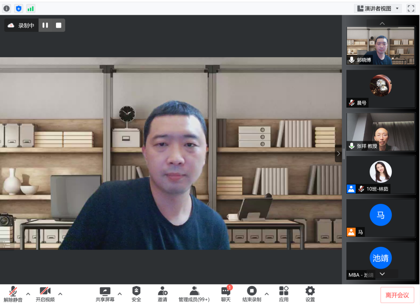
Task: Stop the cloud recording
Action: click(59, 25)
